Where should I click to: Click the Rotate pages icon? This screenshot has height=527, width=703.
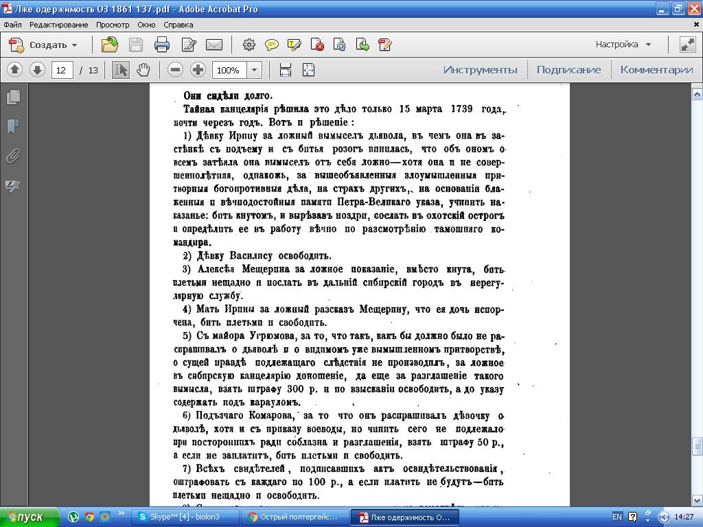point(339,45)
